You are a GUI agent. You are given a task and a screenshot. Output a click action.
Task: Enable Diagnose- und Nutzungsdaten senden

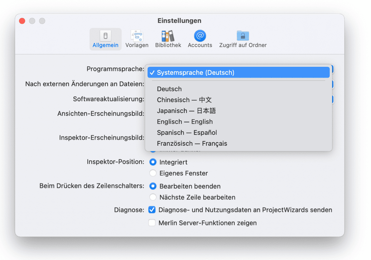(152, 210)
